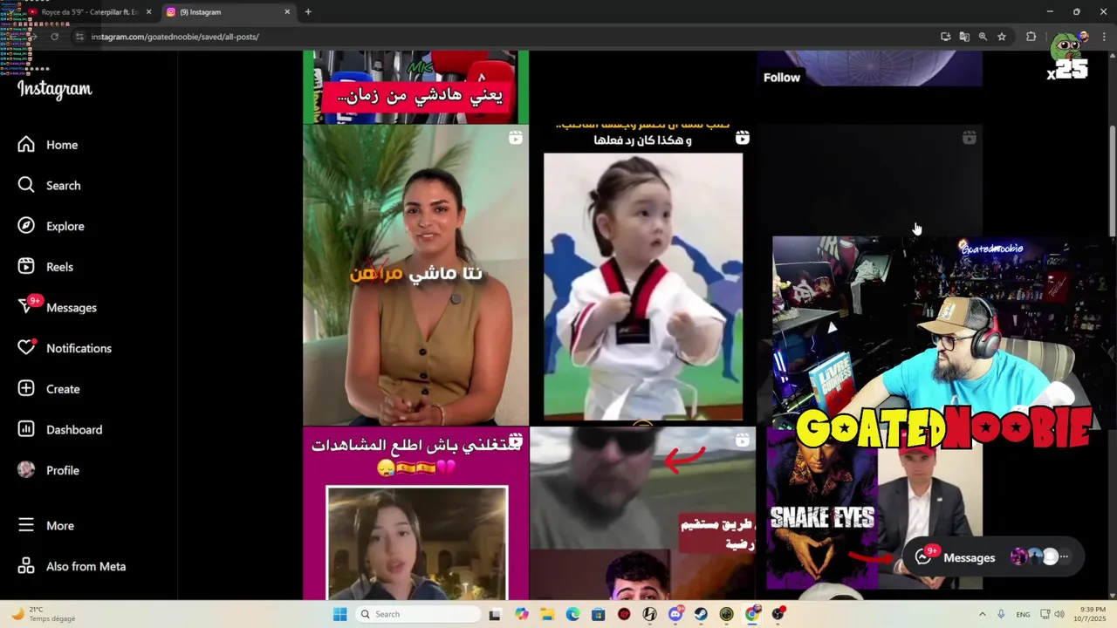Close the Royce da 5'9" tab

click(148, 12)
